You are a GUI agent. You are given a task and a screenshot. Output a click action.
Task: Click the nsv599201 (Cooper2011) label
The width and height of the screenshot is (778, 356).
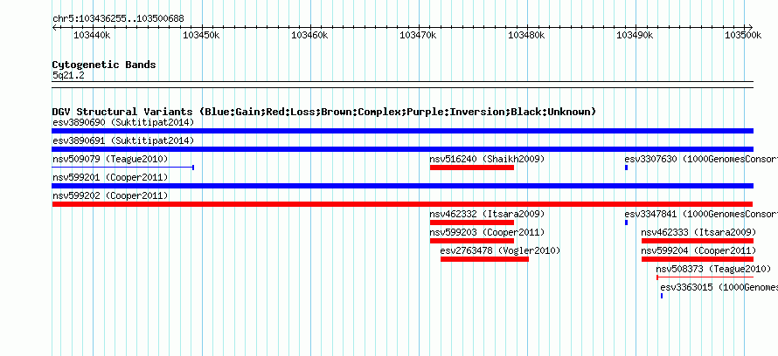pyautogui.click(x=110, y=177)
